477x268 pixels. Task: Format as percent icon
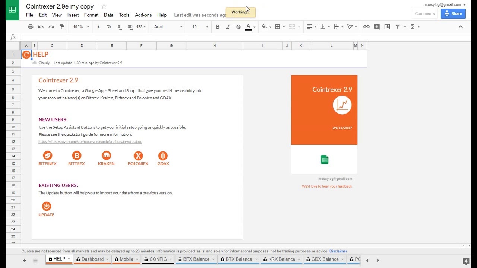point(109,27)
